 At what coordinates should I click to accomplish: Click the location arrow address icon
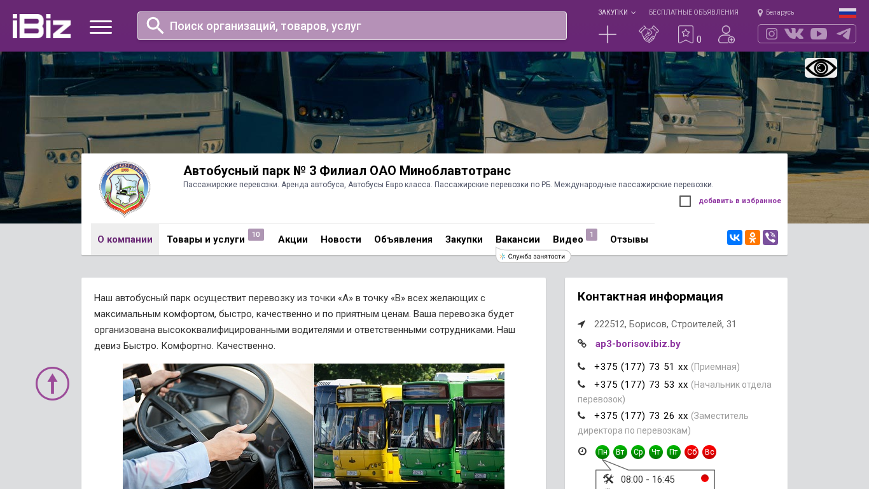point(581,324)
